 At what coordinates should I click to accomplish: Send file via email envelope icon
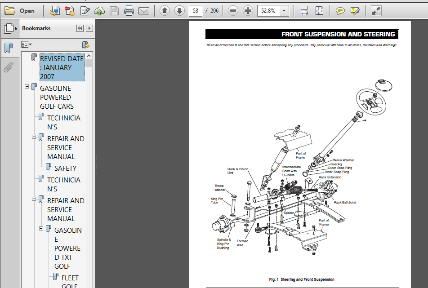pos(144,11)
